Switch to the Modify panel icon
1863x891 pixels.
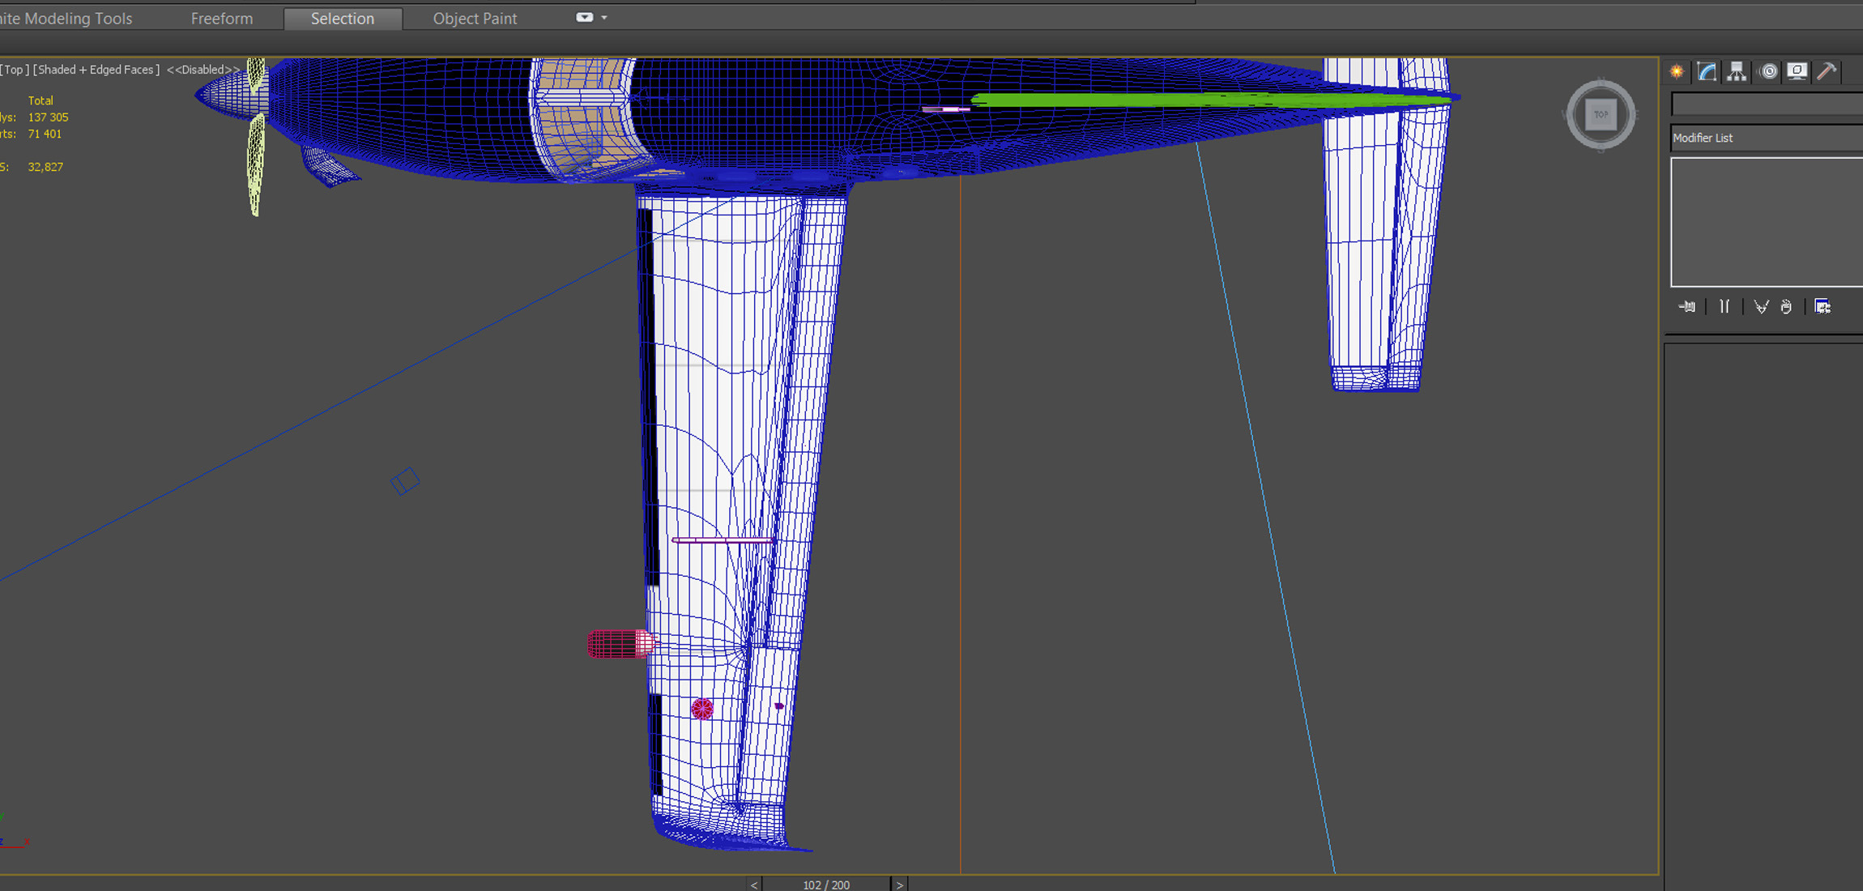[1707, 72]
